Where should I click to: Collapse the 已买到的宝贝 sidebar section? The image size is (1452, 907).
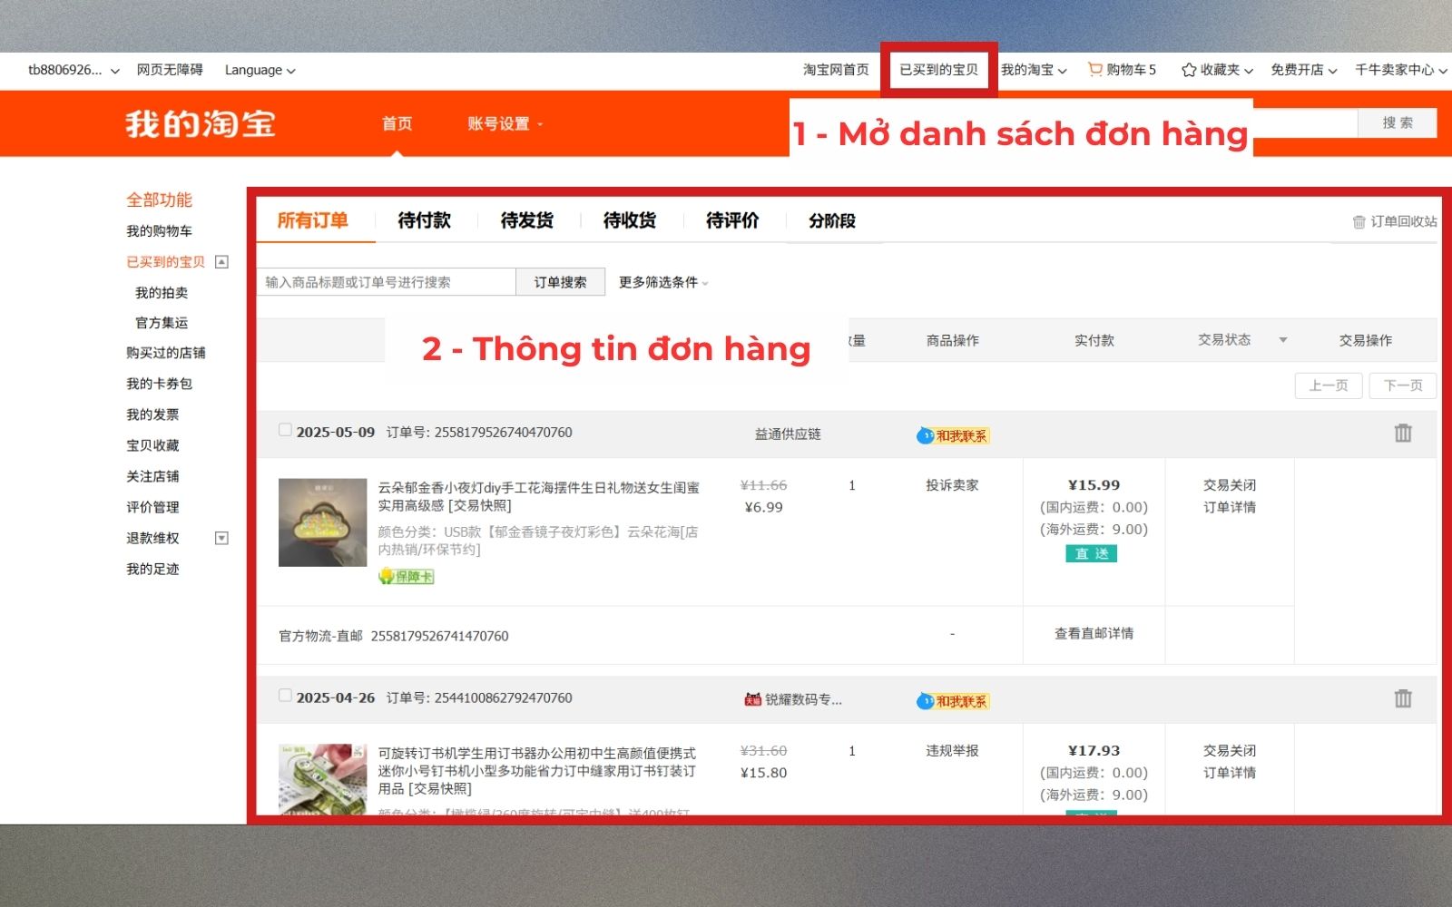tap(221, 262)
